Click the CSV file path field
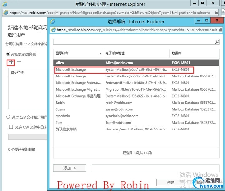This screenshot has width=225, height=191. pyautogui.click(x=28, y=137)
